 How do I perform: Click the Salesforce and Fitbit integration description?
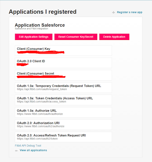[31, 29]
